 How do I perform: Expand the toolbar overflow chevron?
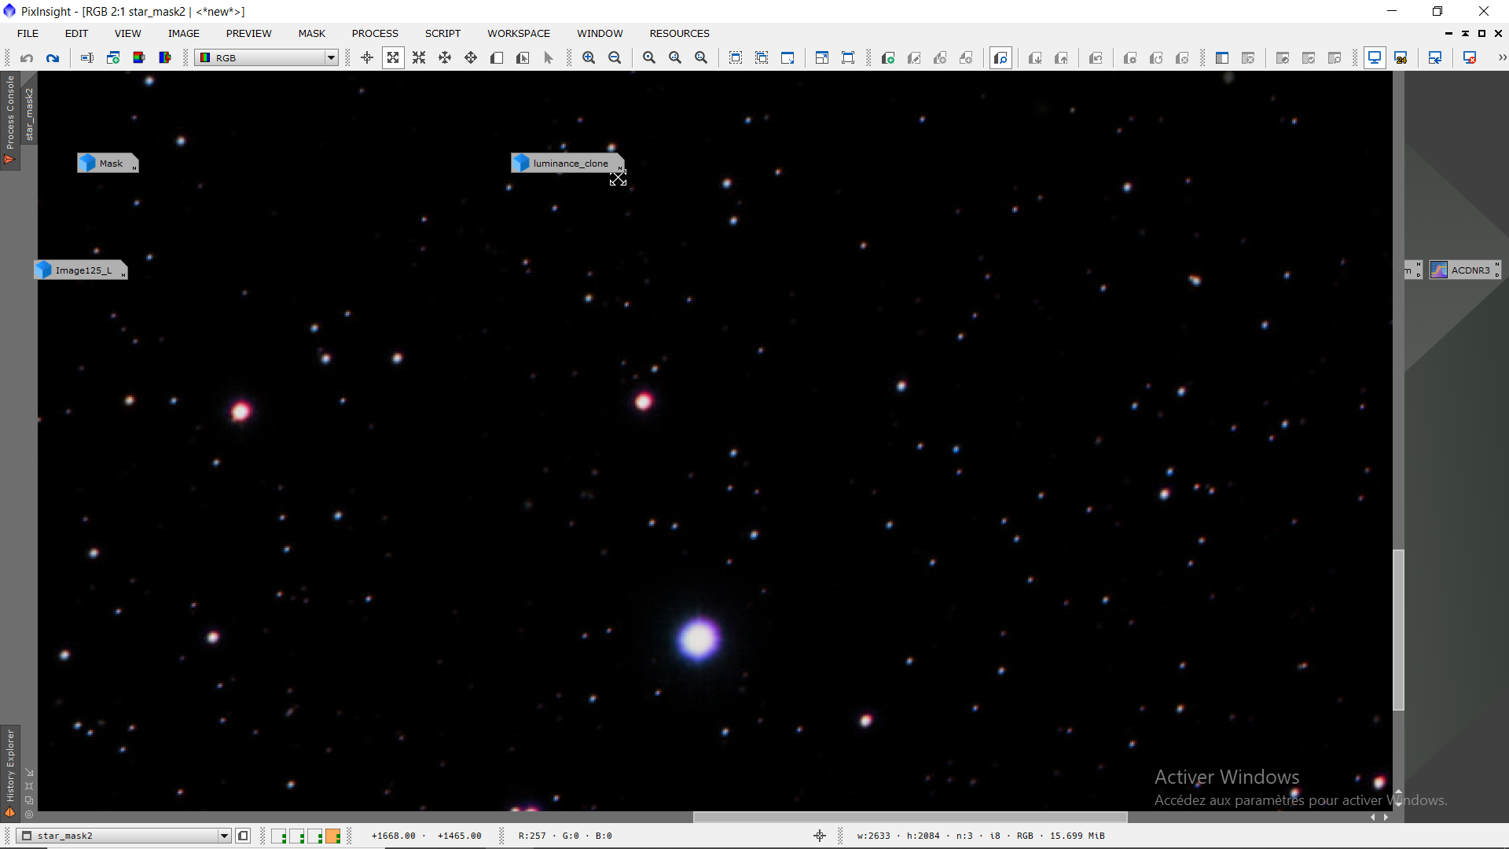coord(1502,58)
